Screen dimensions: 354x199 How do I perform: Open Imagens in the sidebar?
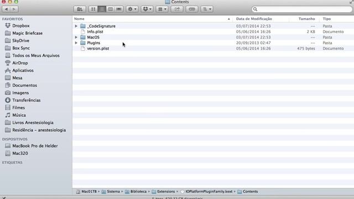click(20, 93)
